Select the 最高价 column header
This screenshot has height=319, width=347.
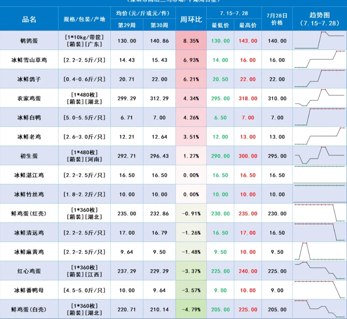tap(248, 25)
